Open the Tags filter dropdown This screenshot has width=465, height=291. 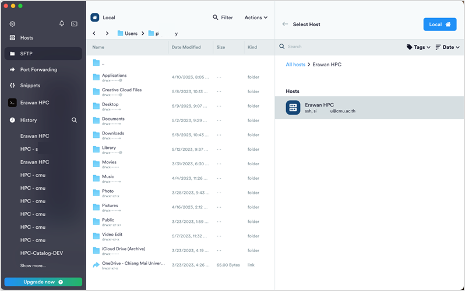[x=418, y=47]
